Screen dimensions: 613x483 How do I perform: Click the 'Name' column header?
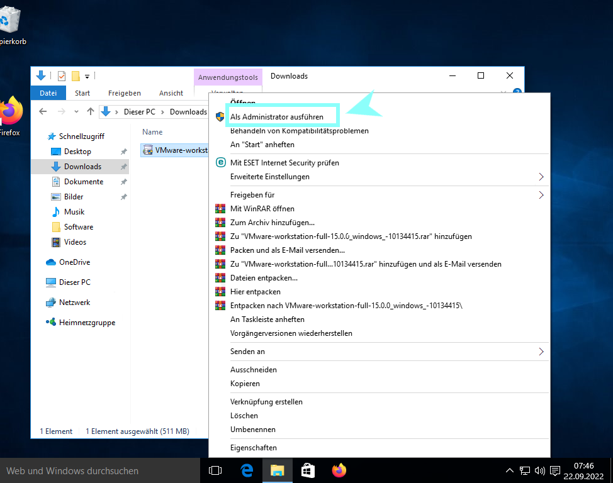[x=152, y=132]
